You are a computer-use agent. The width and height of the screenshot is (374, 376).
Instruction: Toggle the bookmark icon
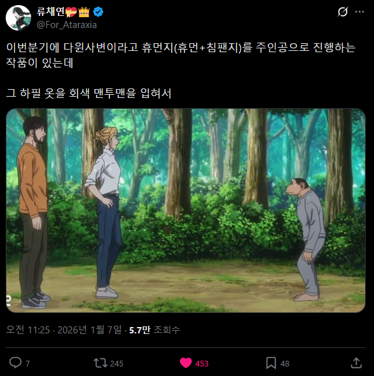click(271, 363)
